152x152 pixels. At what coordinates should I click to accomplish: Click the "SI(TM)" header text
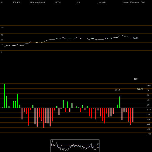pos(58,2)
